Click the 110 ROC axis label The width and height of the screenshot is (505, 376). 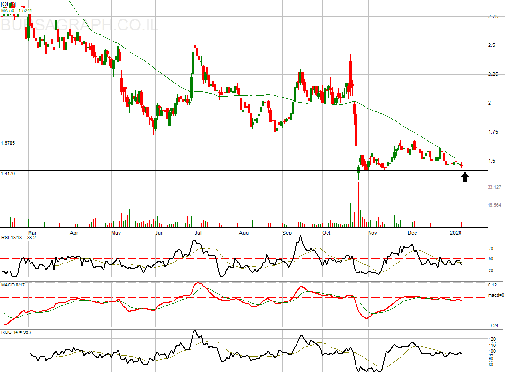click(x=492, y=346)
